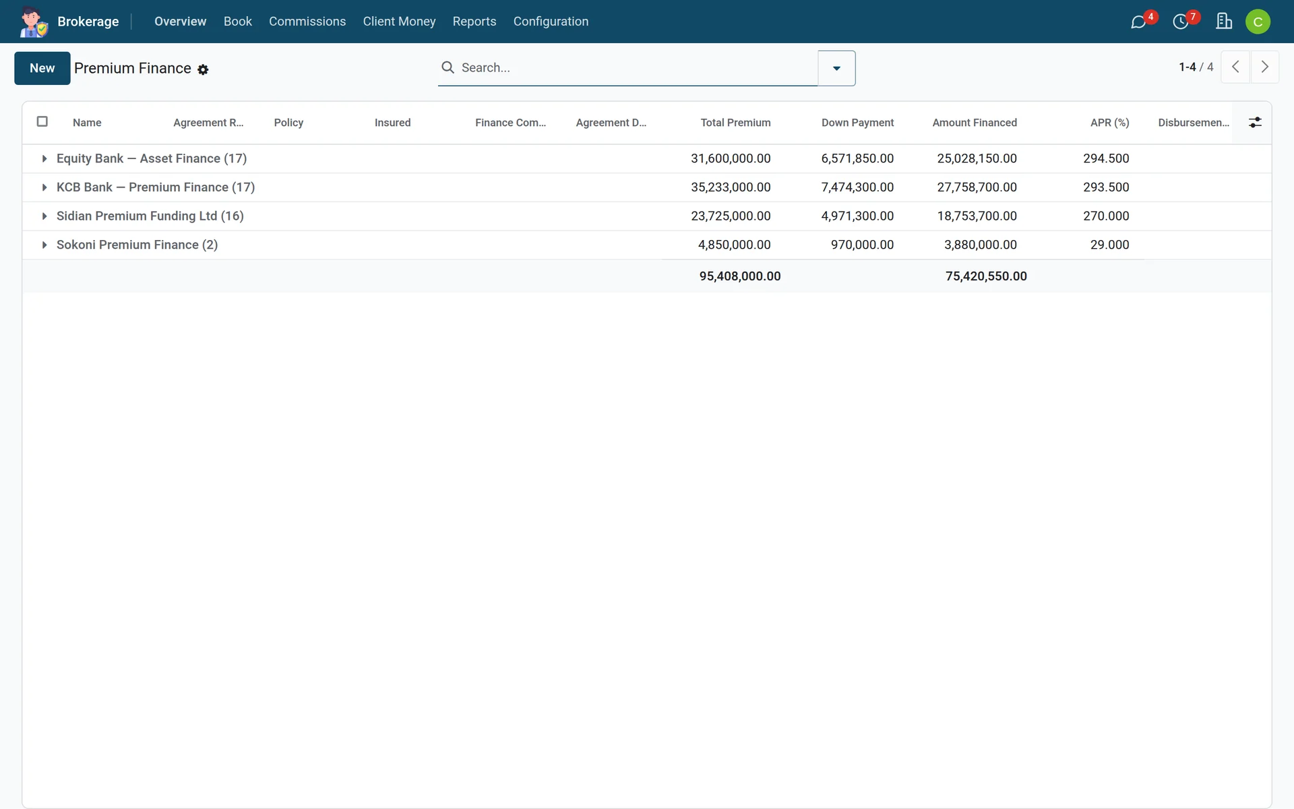
Task: Open the green user avatar menu
Action: tap(1258, 22)
